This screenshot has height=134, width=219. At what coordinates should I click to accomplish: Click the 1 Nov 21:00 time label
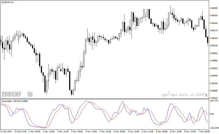(x=63, y=132)
